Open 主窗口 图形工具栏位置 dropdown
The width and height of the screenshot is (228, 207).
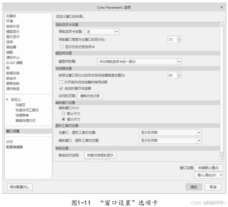[x=170, y=132]
